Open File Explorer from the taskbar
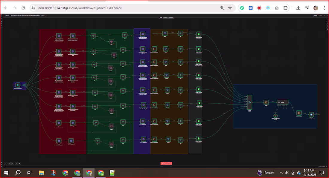 (42, 173)
